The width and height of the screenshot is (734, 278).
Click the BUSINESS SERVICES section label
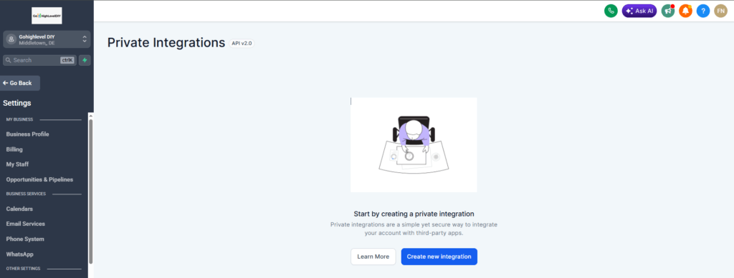pyautogui.click(x=26, y=194)
